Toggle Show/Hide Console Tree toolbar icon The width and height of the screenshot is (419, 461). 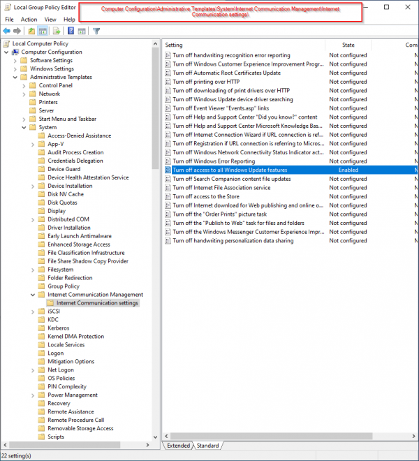click(x=43, y=31)
